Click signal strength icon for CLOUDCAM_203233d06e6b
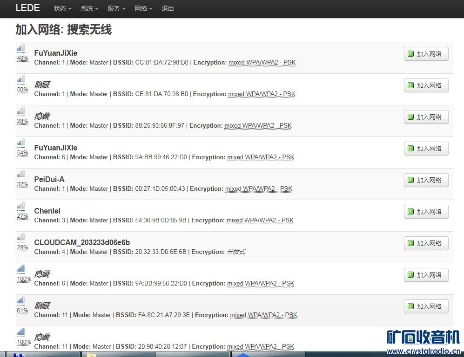Screen dimensions: 464x357 tap(21, 237)
